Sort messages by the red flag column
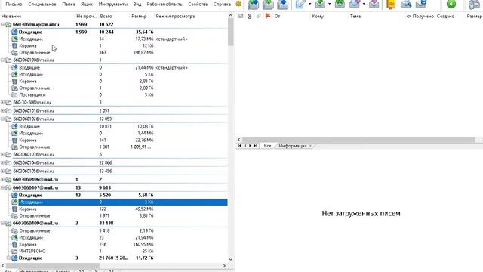 268,16
